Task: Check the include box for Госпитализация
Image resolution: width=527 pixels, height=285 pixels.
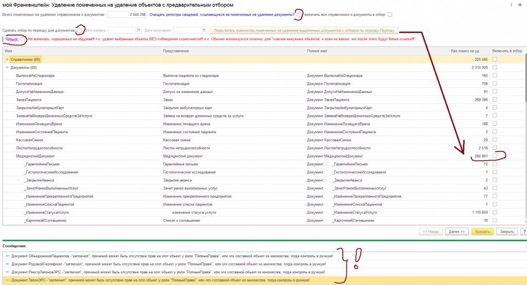Action: tap(495, 84)
